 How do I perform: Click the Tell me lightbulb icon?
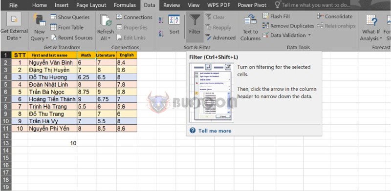(277, 5)
